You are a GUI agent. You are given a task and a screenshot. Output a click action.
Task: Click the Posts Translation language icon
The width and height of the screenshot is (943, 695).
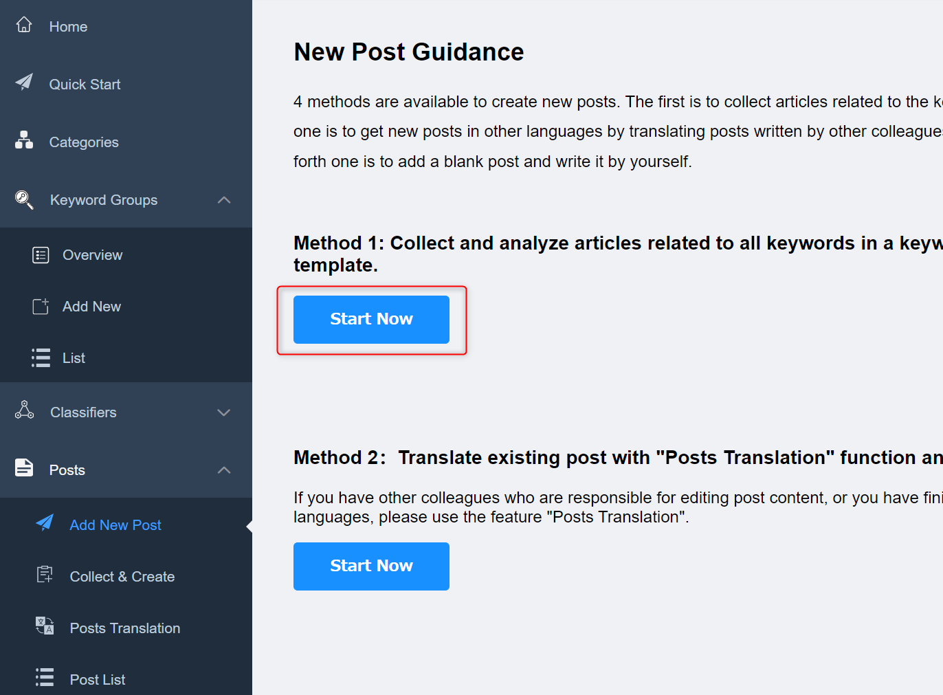point(45,626)
